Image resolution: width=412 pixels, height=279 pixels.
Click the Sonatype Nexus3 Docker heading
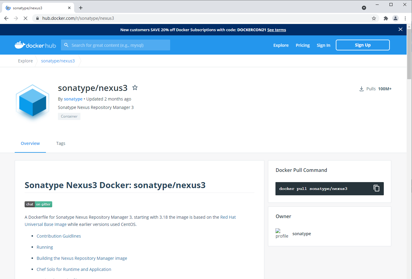click(x=115, y=185)
